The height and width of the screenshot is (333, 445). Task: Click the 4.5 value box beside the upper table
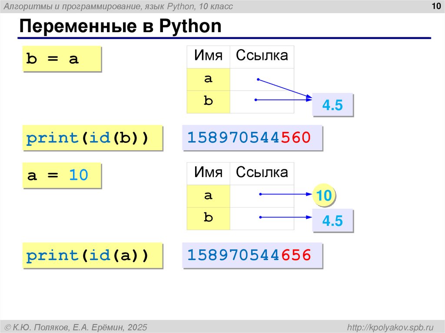point(332,105)
